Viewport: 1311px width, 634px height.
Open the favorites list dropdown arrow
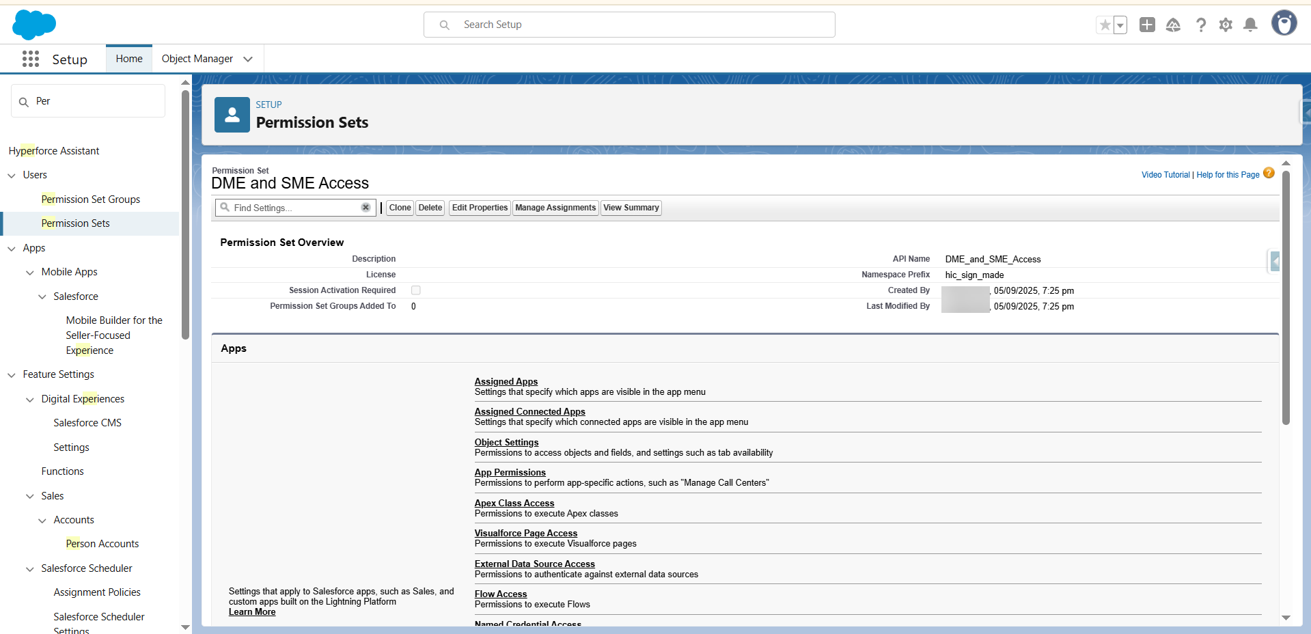(x=1120, y=25)
